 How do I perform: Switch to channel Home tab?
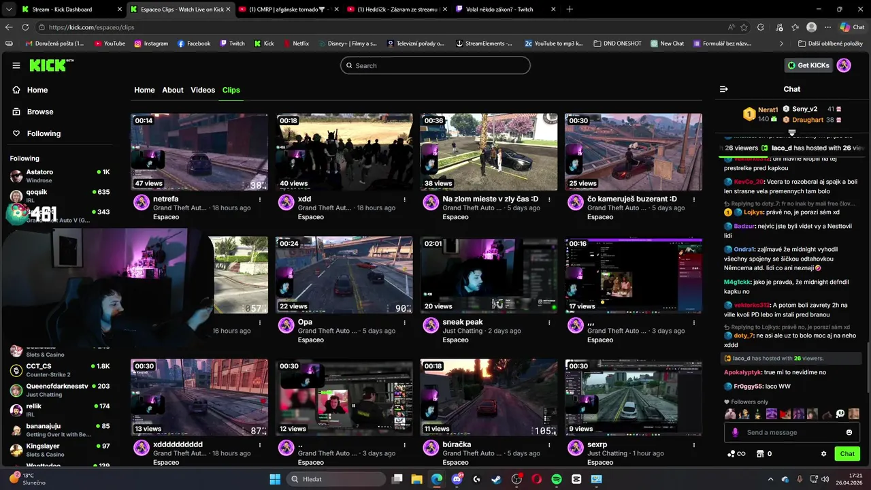(x=144, y=90)
